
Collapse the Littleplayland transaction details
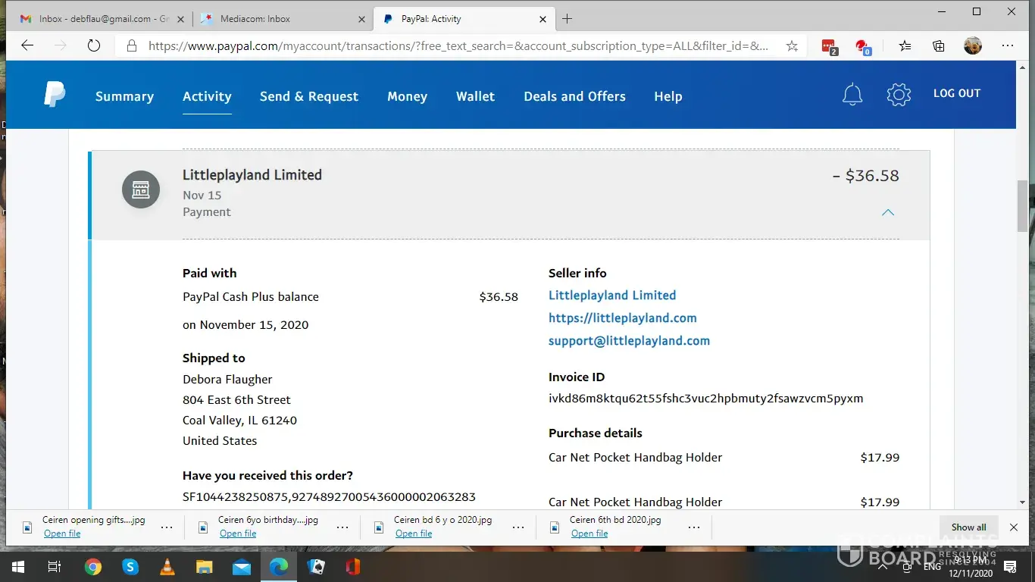(x=888, y=212)
